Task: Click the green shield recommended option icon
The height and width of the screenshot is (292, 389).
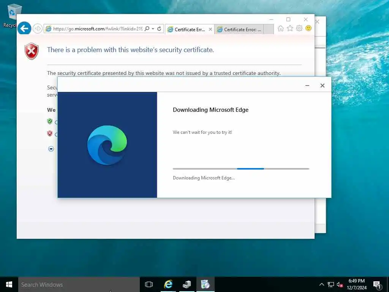Action: point(50,121)
